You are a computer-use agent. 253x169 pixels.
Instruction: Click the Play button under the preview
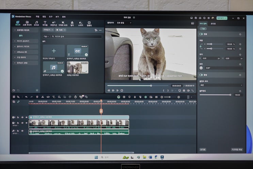point(117,90)
